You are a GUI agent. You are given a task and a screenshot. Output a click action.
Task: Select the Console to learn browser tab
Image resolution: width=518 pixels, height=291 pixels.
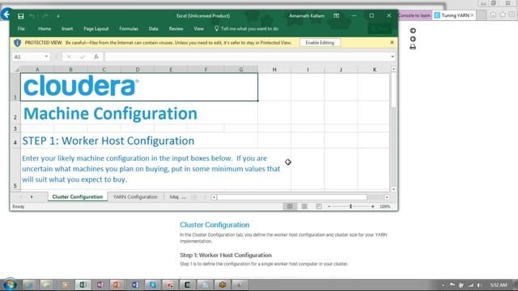(414, 15)
